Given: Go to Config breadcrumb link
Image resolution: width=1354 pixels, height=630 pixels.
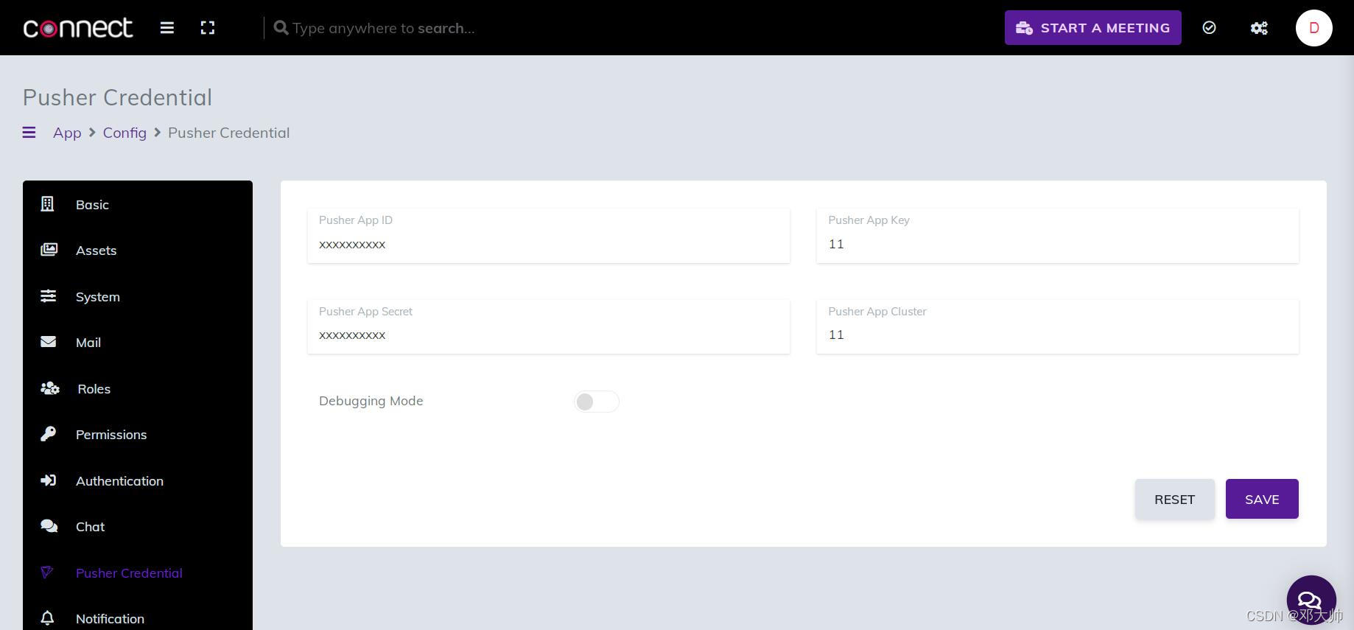Looking at the screenshot, I should click(x=124, y=133).
